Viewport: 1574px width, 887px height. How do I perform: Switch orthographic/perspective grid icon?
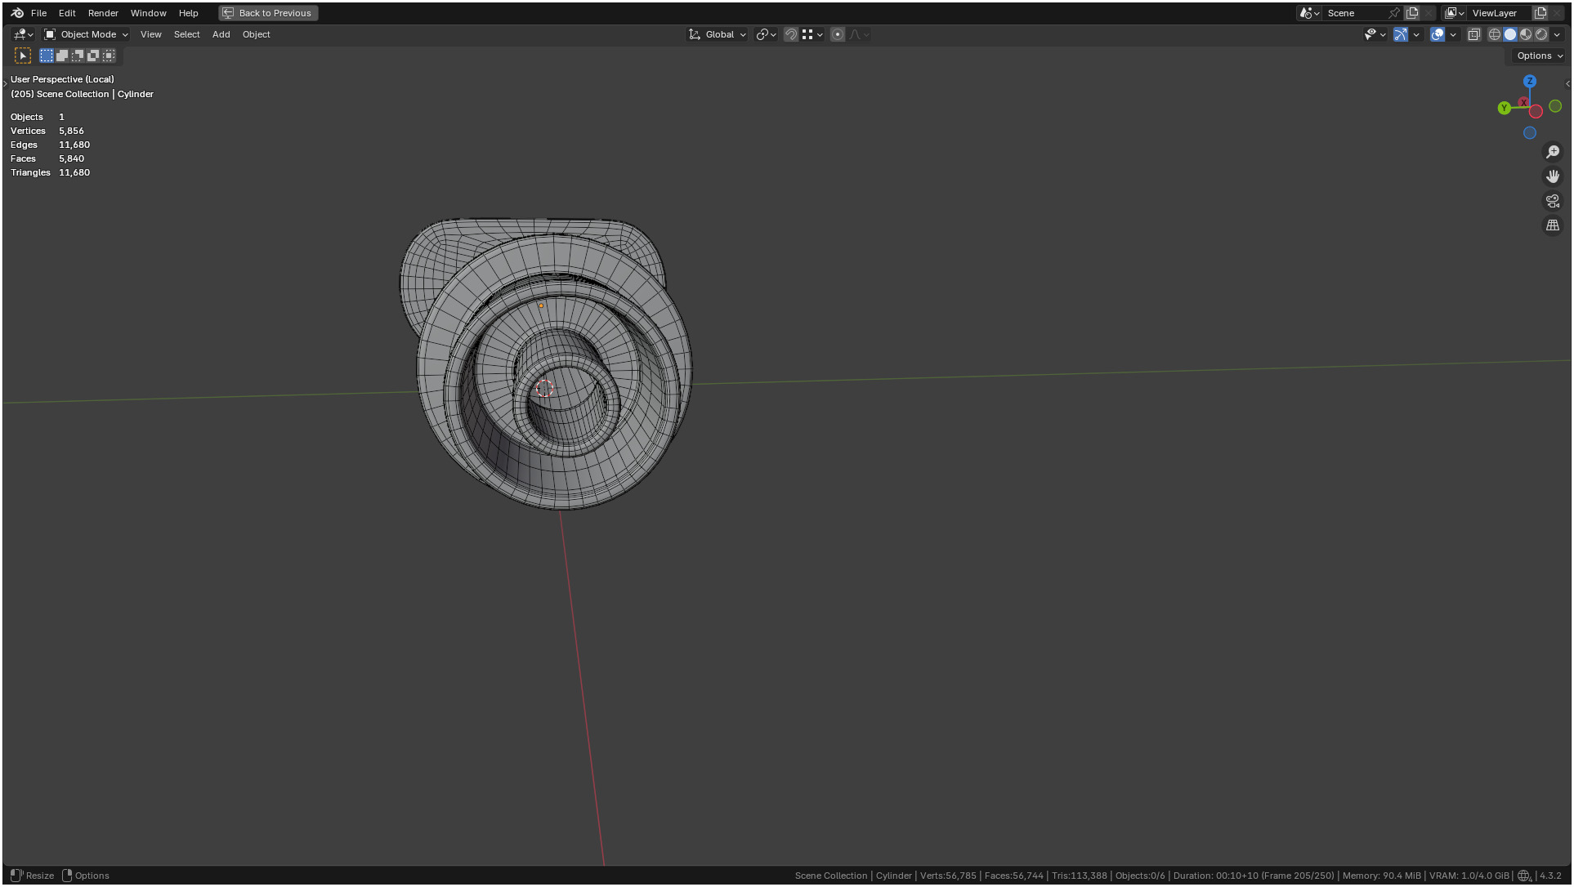[x=1553, y=225]
